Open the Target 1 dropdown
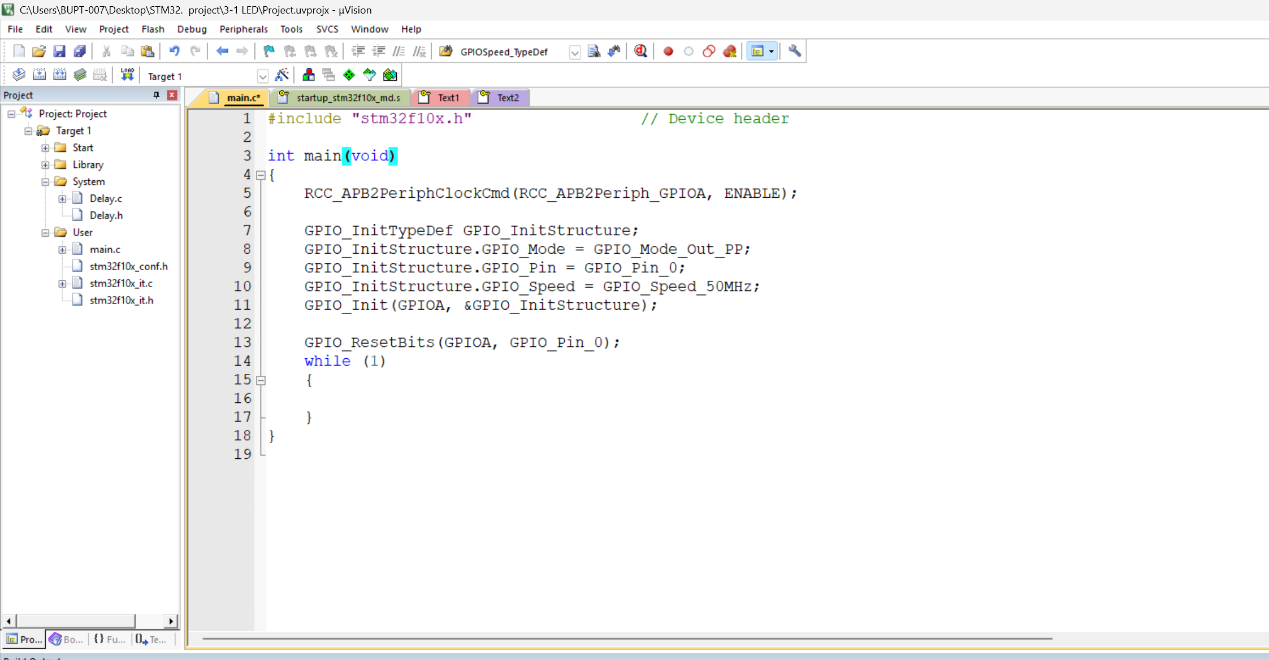 [x=262, y=76]
